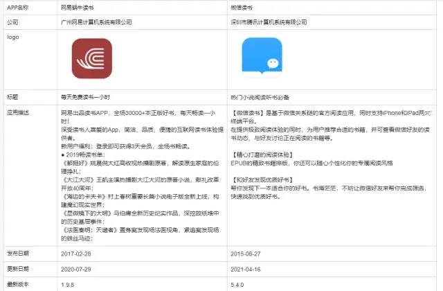The width and height of the screenshot is (443, 291).
Task: Select the '网易蜗牛读书' app name cell
Action: 77,8
